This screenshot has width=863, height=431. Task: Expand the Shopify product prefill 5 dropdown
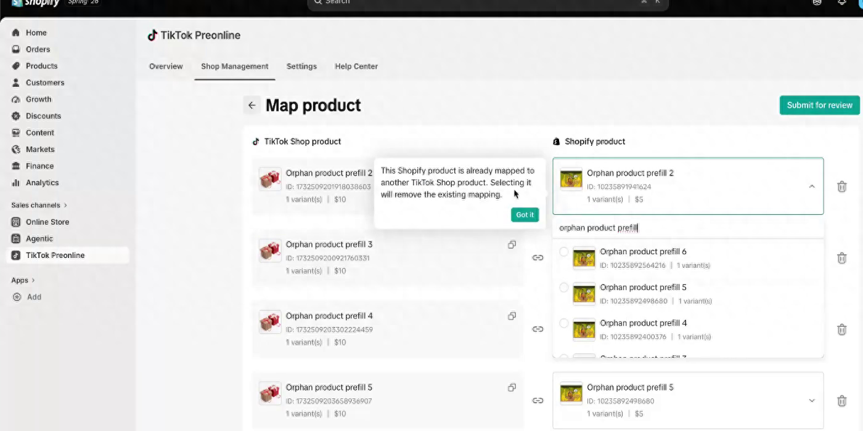[811, 401]
